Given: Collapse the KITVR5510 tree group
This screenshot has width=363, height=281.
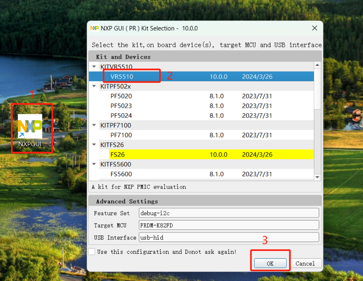Looking at the screenshot, I should tap(94, 67).
